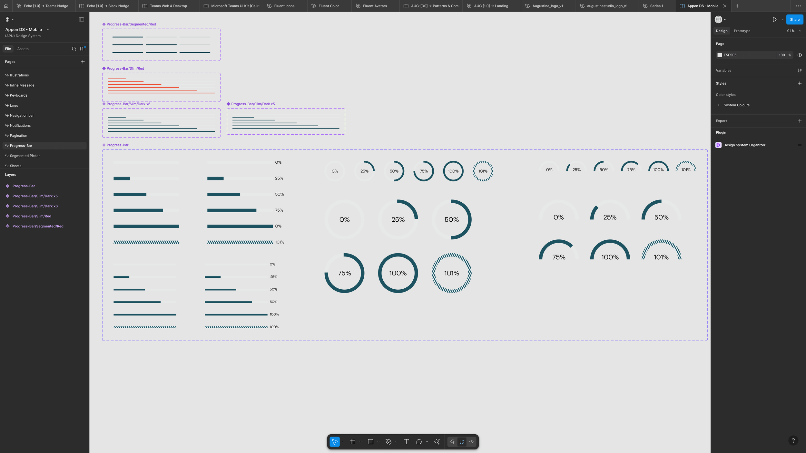Click the E5E5E5 page color swatch

point(720,55)
